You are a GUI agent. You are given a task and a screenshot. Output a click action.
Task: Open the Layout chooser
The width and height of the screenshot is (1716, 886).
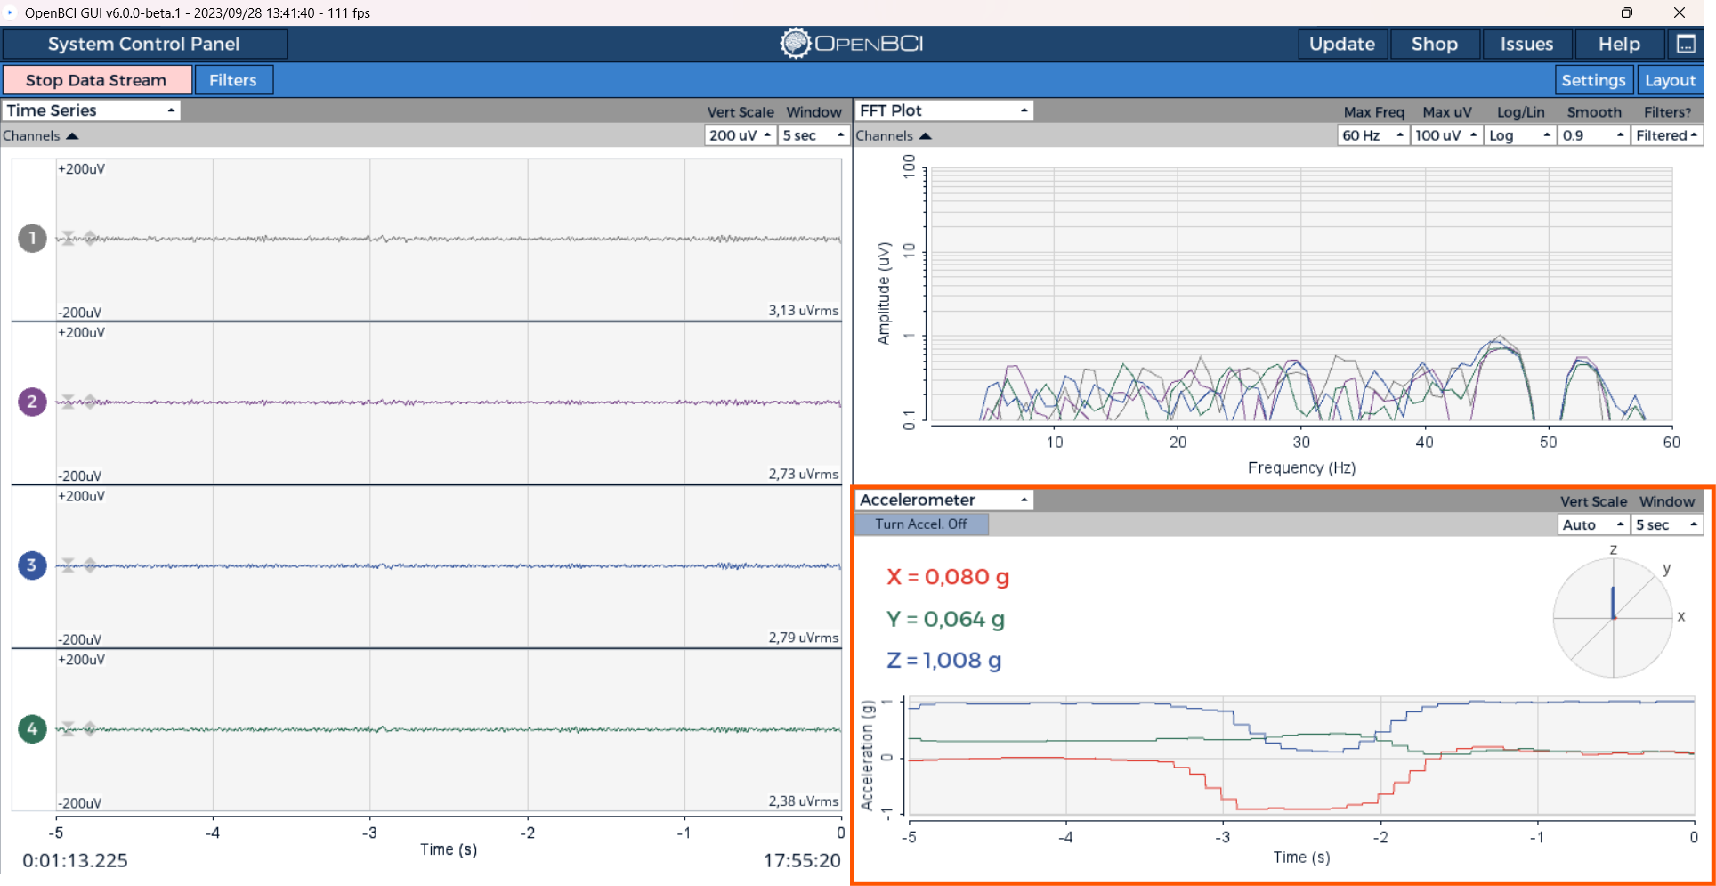click(1671, 80)
